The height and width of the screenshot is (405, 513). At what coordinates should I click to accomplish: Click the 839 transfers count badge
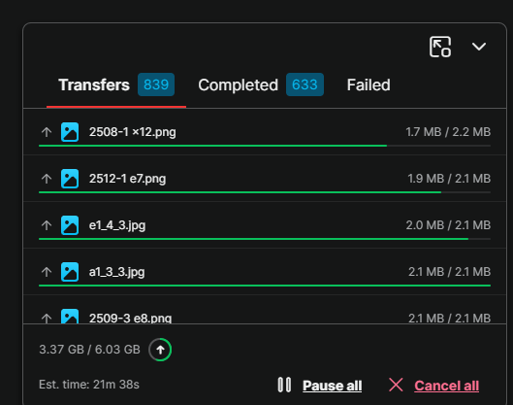point(156,84)
